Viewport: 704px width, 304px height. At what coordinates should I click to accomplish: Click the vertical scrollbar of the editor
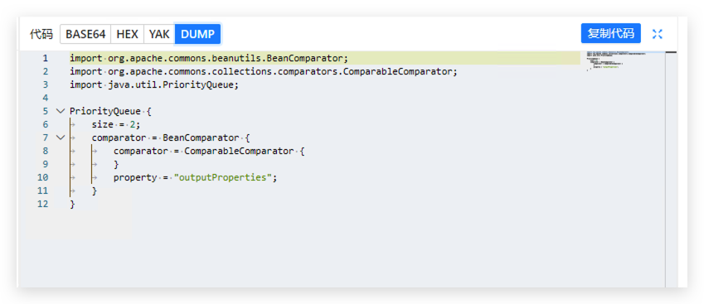(671, 170)
